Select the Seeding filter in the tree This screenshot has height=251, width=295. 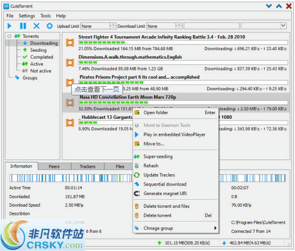[38, 50]
